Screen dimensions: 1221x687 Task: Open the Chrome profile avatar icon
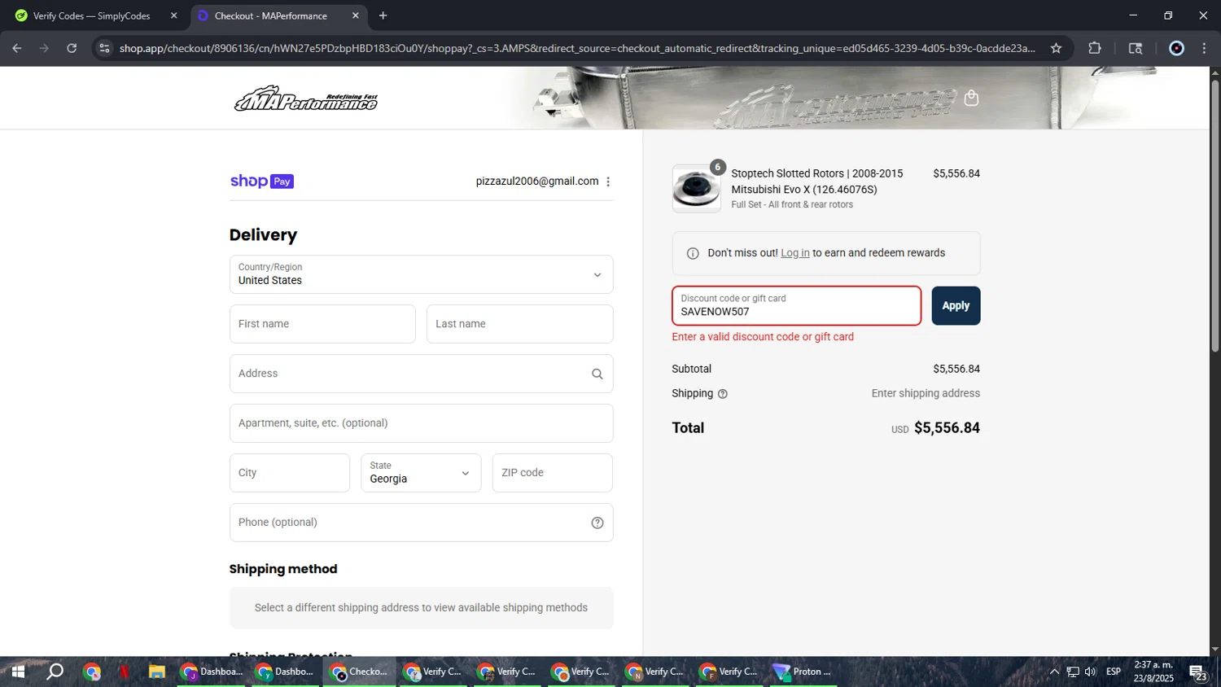1176,48
